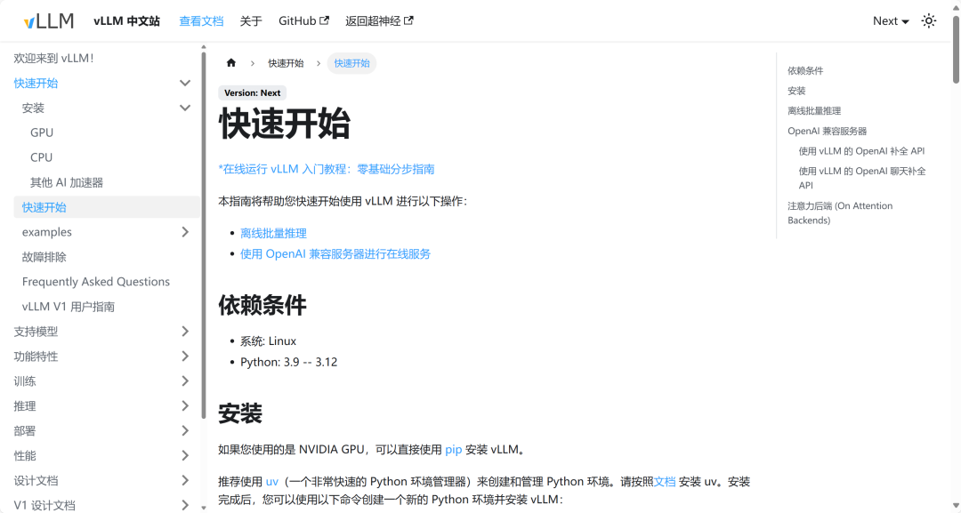This screenshot has height=513, width=961.
Task: Click the vLLM logo in navbar
Action: coord(48,20)
